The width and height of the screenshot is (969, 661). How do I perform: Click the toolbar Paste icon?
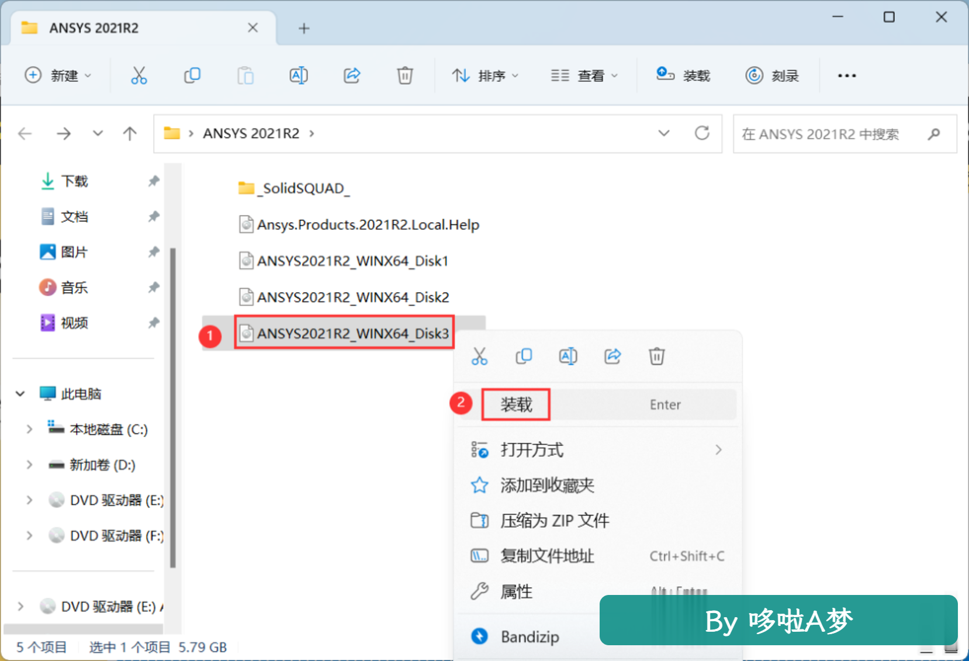point(245,75)
